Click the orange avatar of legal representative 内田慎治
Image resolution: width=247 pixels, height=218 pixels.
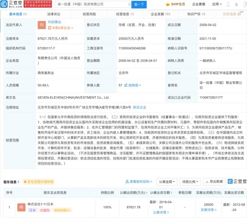[41, 25]
